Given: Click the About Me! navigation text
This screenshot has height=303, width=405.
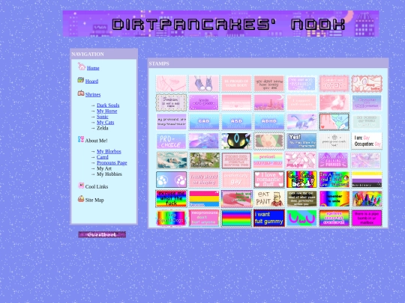Looking at the screenshot, I should tap(96, 141).
